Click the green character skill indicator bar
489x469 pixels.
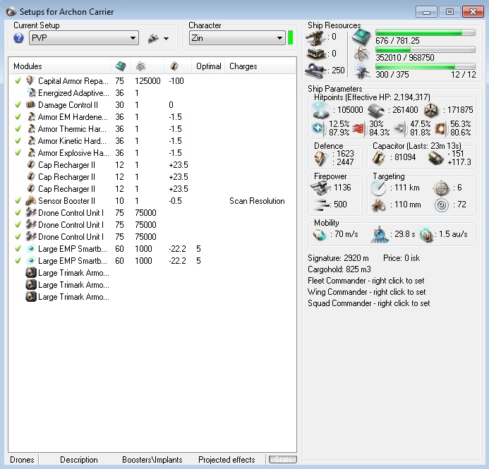point(290,37)
